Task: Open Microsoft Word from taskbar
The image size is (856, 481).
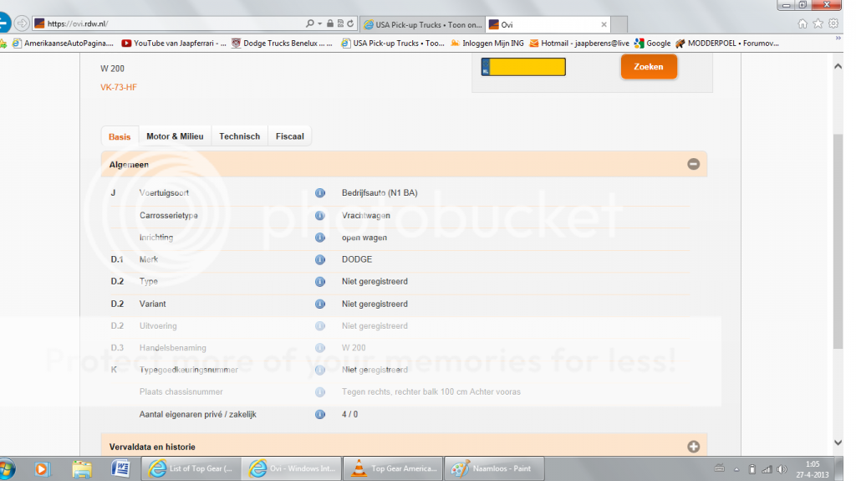Action: click(120, 469)
